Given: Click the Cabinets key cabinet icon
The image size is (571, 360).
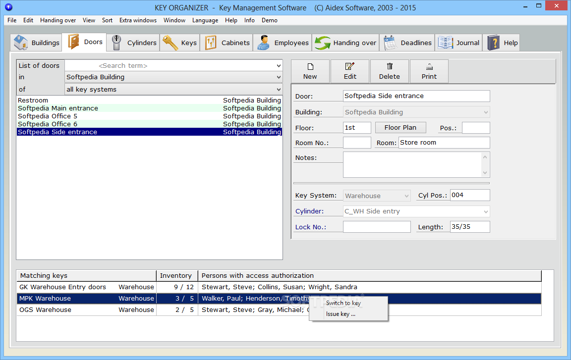Looking at the screenshot, I should pyautogui.click(x=211, y=43).
